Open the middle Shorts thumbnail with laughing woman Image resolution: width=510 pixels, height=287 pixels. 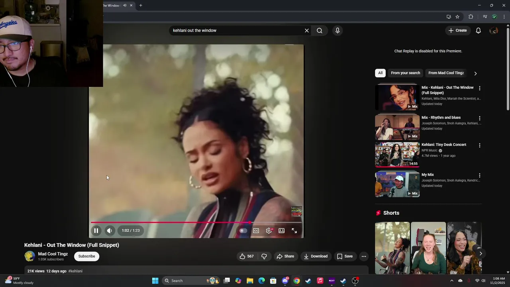point(428,248)
